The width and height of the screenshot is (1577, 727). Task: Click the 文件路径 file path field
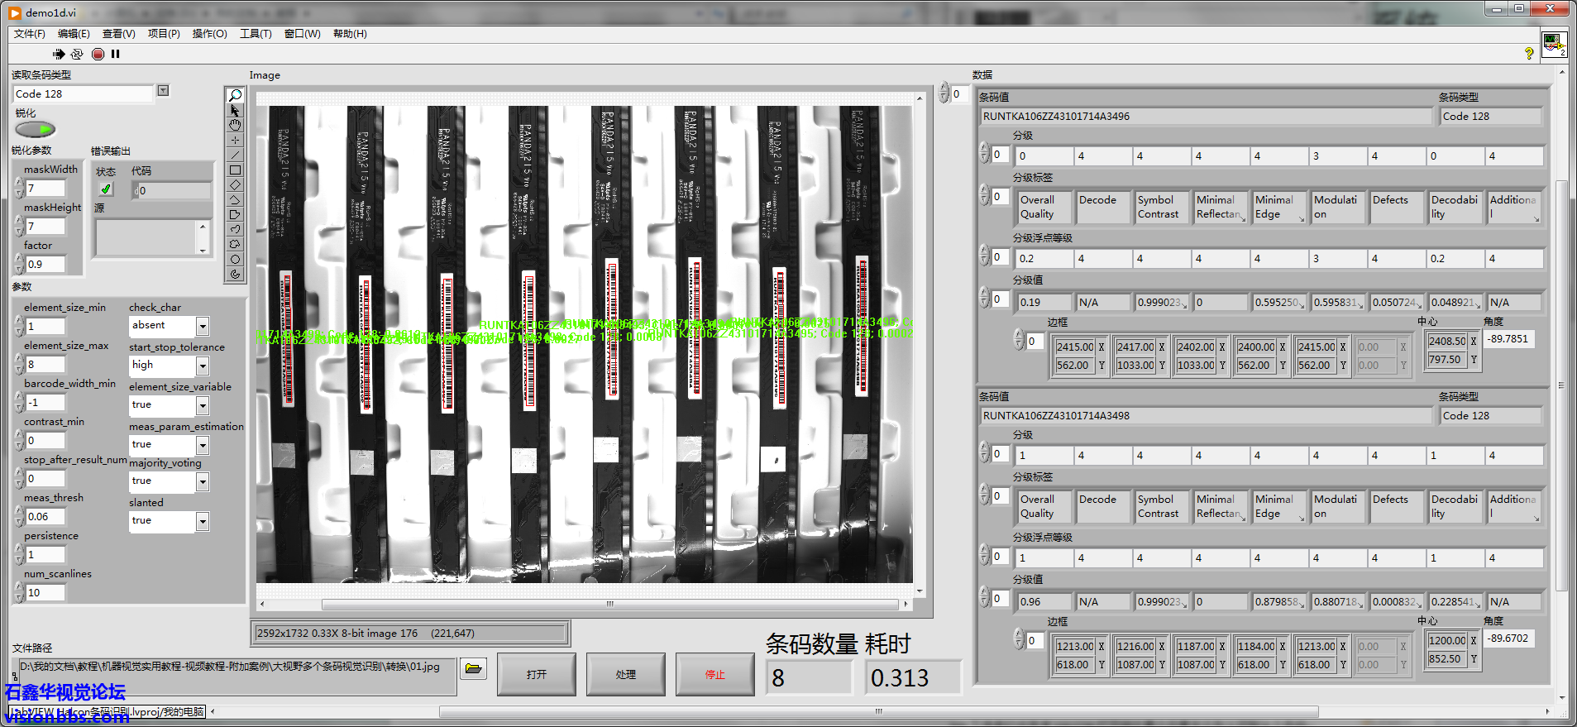pyautogui.click(x=237, y=675)
